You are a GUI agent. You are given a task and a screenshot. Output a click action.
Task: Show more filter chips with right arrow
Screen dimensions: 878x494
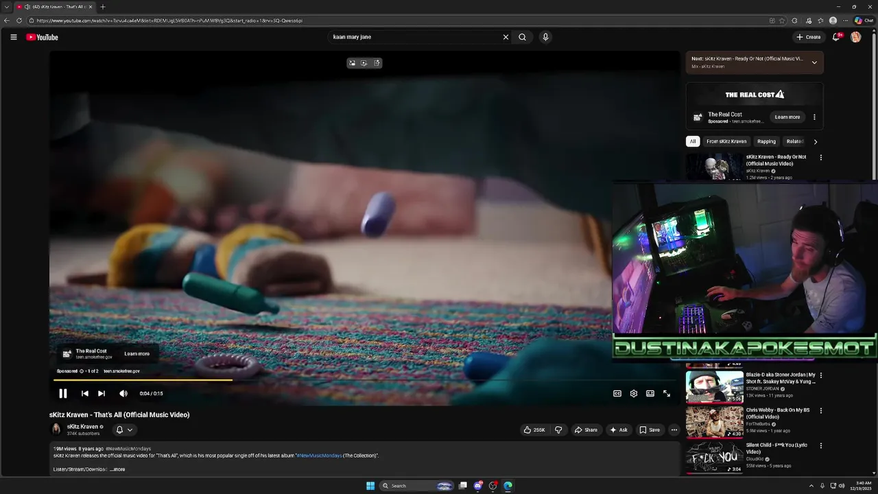815,141
